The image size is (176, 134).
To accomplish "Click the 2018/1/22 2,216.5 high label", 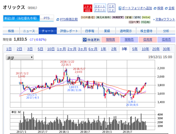I will click(x=67, y=63).
